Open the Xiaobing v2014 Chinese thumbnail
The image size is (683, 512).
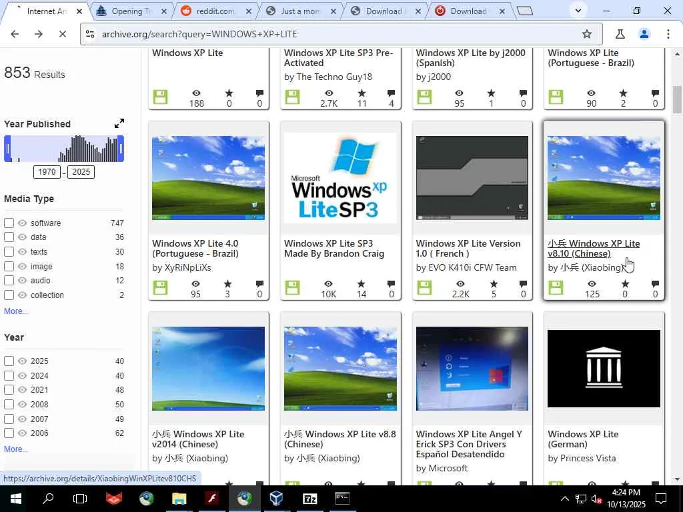click(x=208, y=369)
